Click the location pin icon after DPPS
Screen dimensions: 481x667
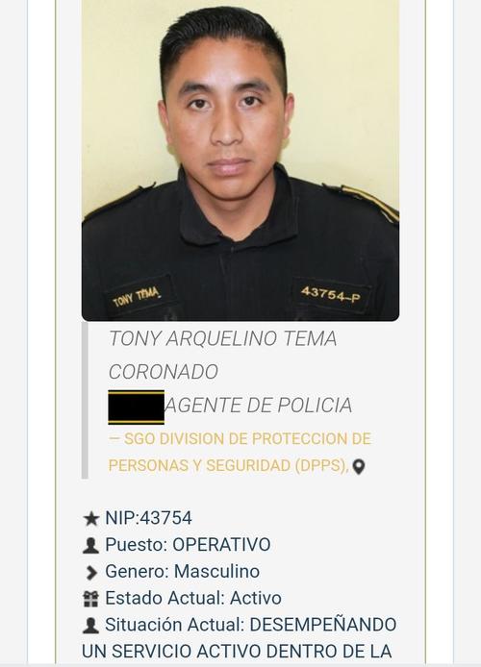(359, 467)
